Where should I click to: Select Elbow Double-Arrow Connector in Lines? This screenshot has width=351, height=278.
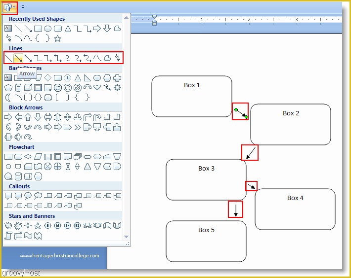[57, 58]
